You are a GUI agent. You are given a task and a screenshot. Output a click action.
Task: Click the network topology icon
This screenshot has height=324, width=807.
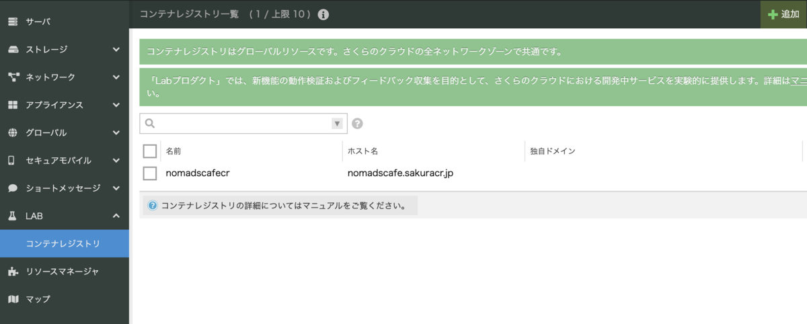tap(13, 77)
